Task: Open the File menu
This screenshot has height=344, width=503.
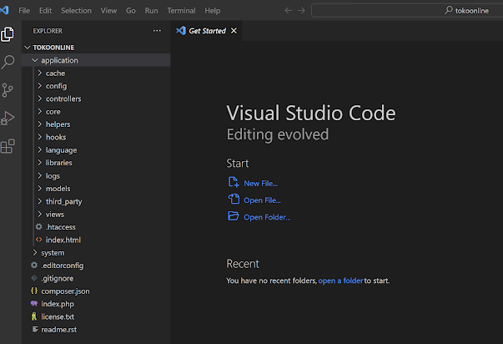Action: point(24,11)
